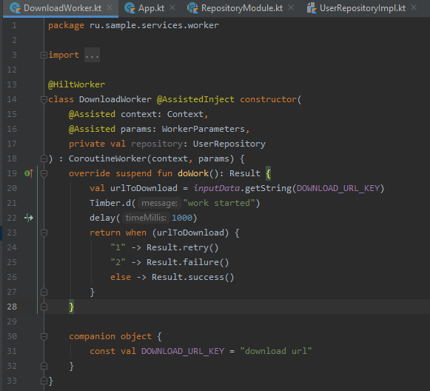Image resolution: width=430 pixels, height=391 pixels.
Task: Close the RepositoryModule.kt tab
Action: click(x=291, y=7)
